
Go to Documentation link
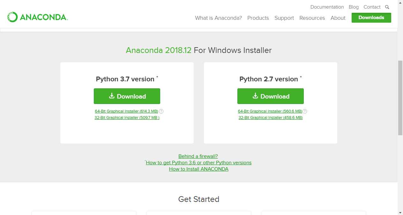coord(327,7)
